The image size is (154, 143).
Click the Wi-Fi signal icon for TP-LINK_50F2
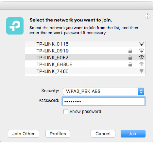pos(142,57)
